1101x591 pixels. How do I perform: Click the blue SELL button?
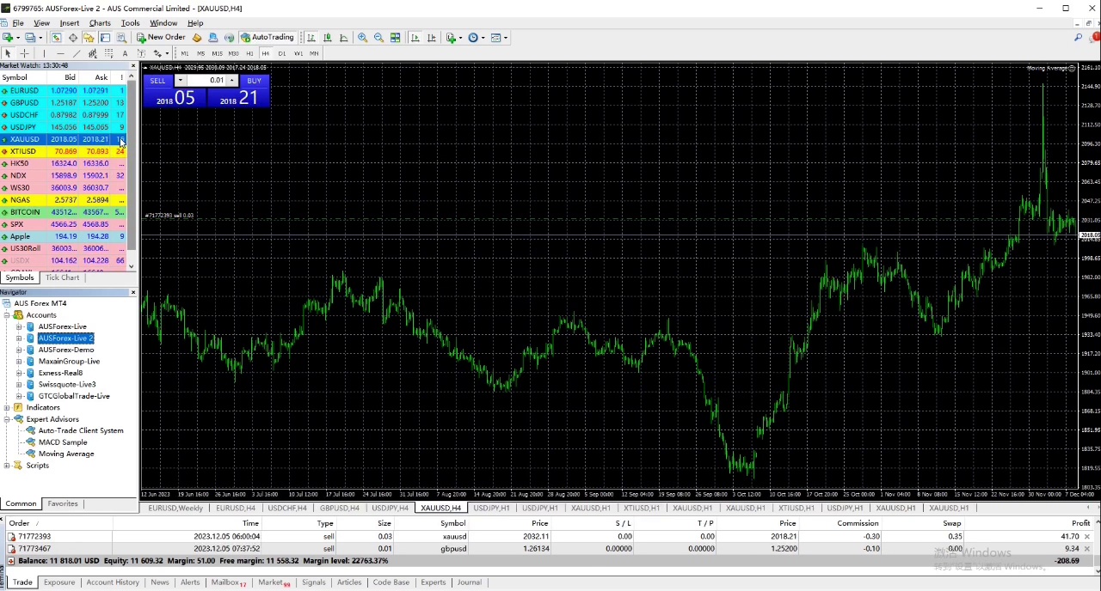point(157,81)
